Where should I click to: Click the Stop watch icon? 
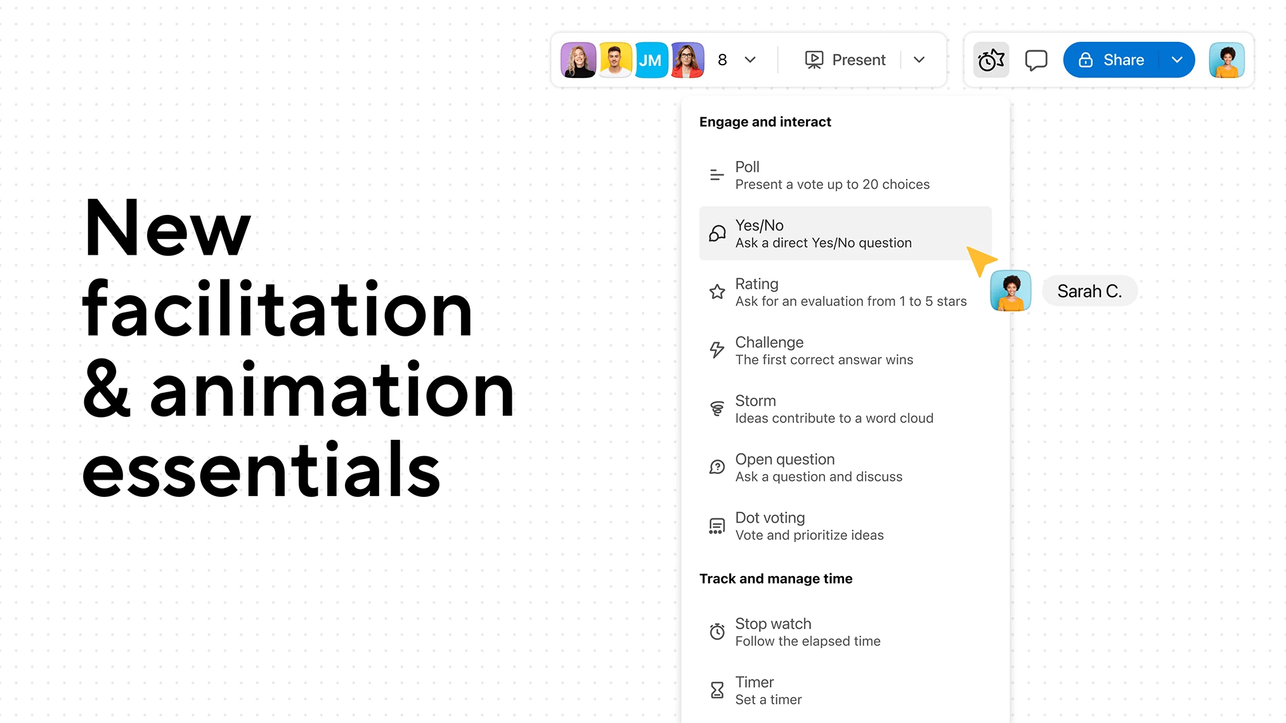click(717, 631)
